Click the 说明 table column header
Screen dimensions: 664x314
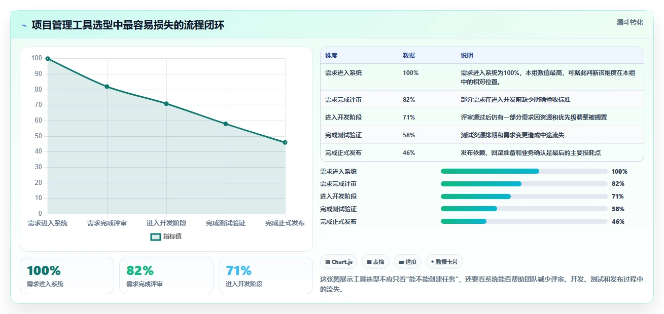(x=467, y=56)
